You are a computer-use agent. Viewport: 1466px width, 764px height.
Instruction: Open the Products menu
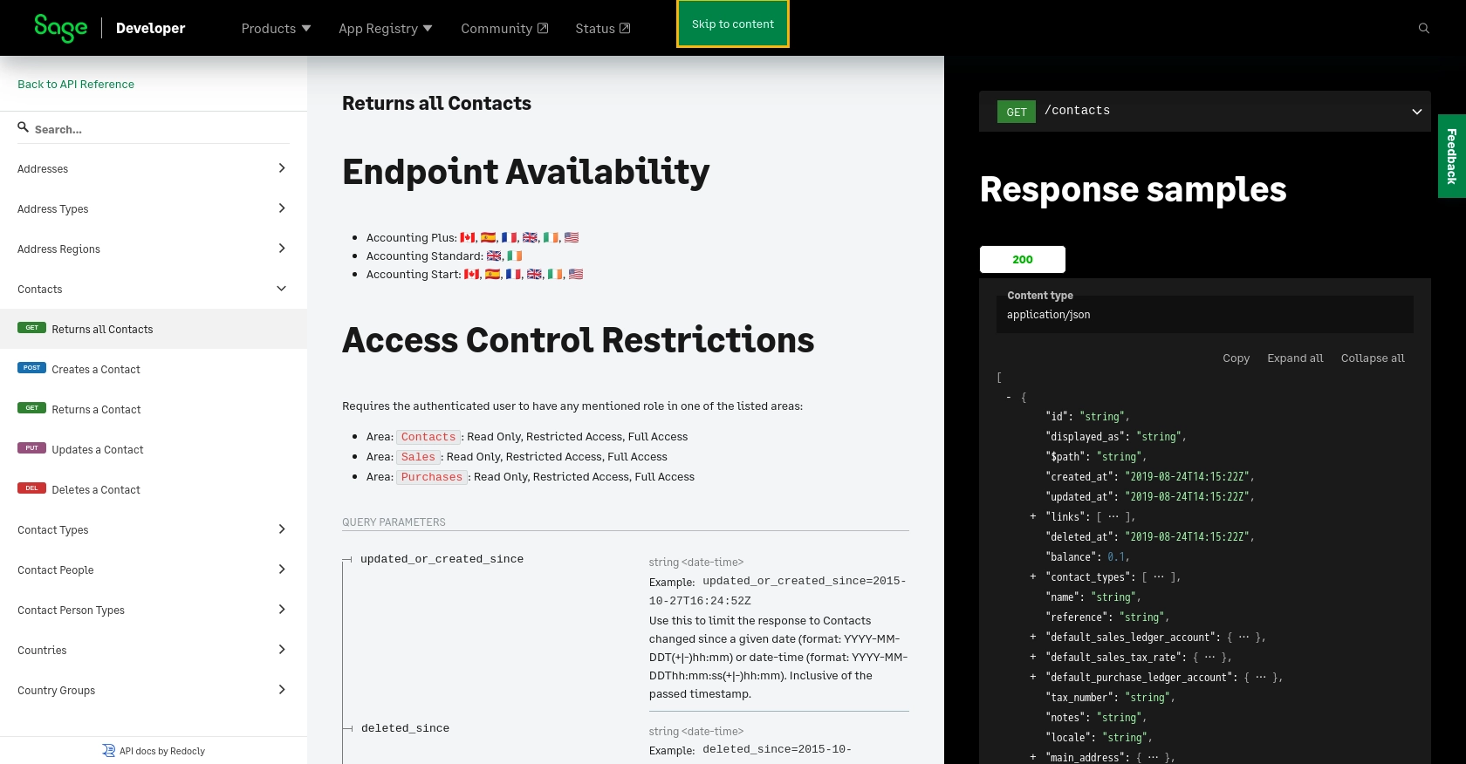point(276,29)
